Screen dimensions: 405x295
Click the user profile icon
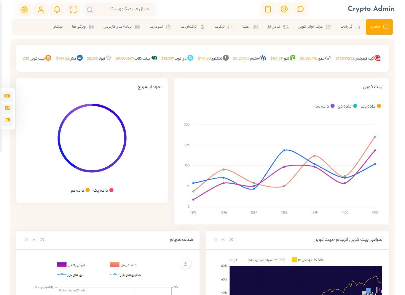[41, 9]
